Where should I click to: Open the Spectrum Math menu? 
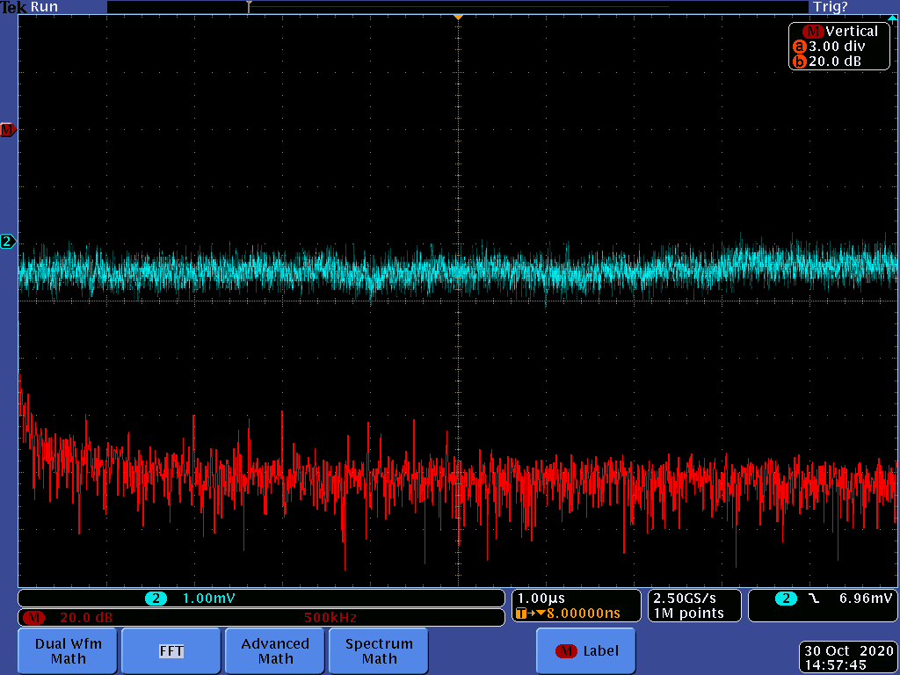tap(379, 651)
